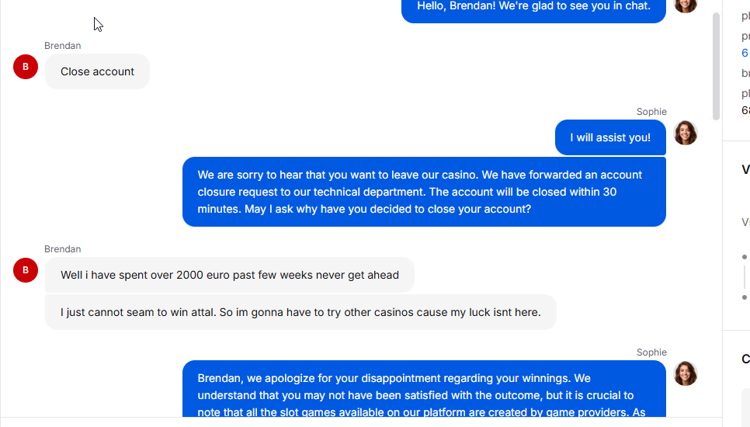750x427 pixels.
Task: Click the spent over 2000 euro message
Action: pyautogui.click(x=230, y=275)
